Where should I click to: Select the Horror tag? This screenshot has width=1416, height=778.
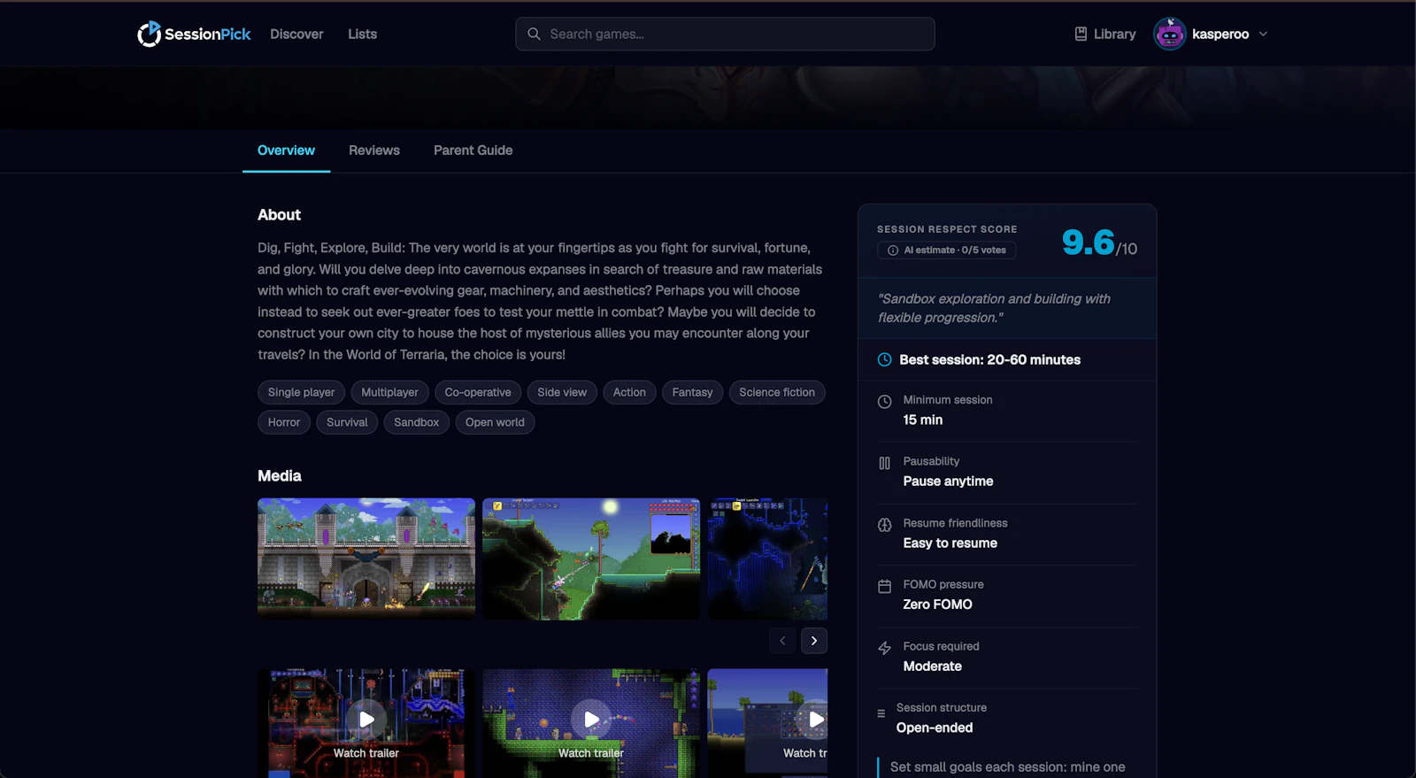[x=284, y=422]
